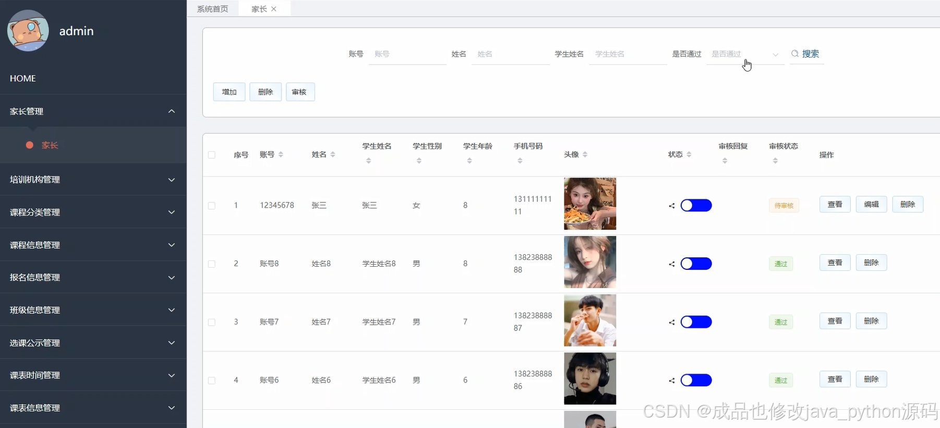
Task: Sort by 头像 column arrows
Action: point(585,154)
